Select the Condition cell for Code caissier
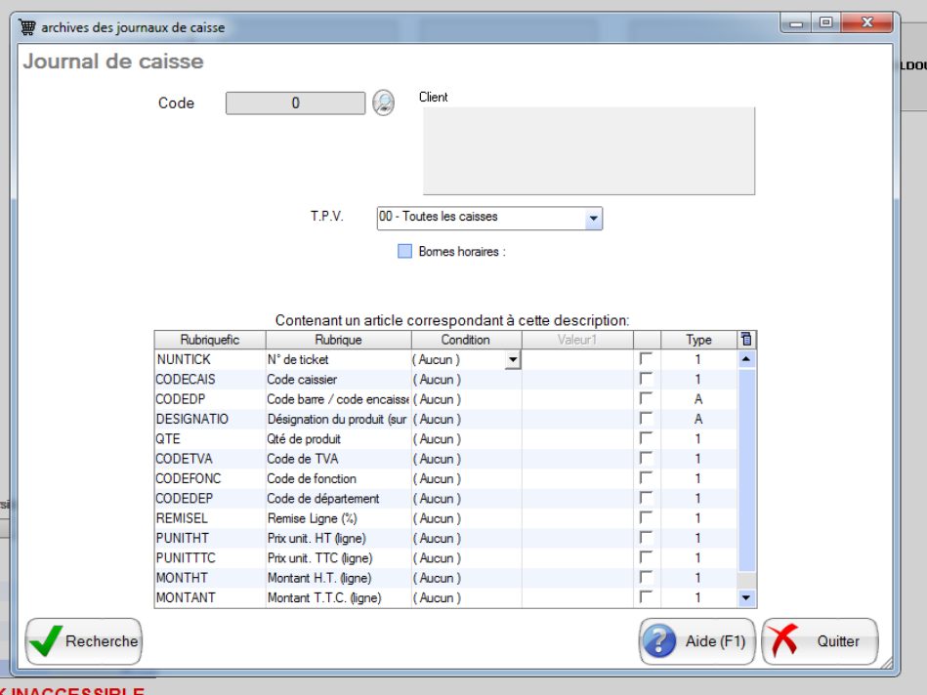Image resolution: width=927 pixels, height=695 pixels. tap(466, 380)
